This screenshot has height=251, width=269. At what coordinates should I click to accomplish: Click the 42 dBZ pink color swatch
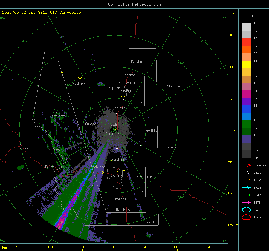point(246,87)
